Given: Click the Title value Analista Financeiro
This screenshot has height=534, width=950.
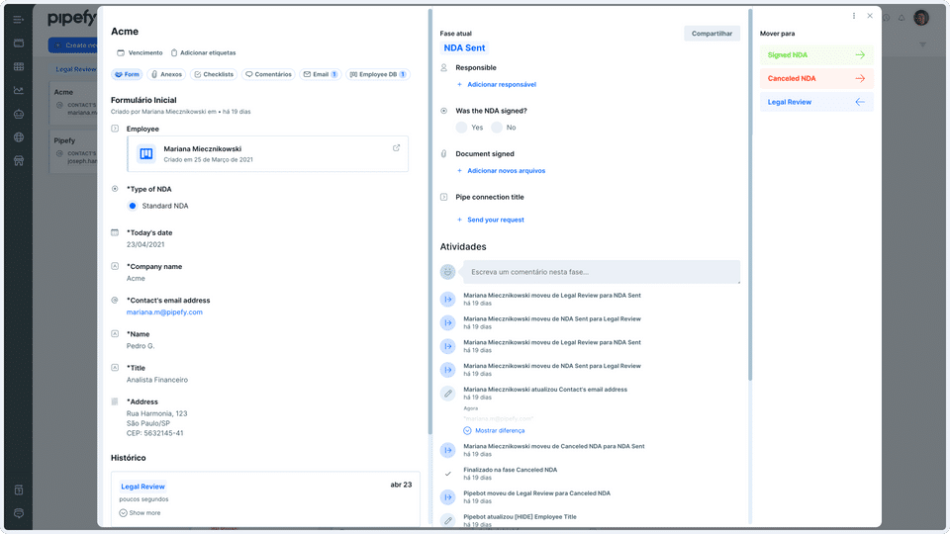Looking at the screenshot, I should [157, 380].
